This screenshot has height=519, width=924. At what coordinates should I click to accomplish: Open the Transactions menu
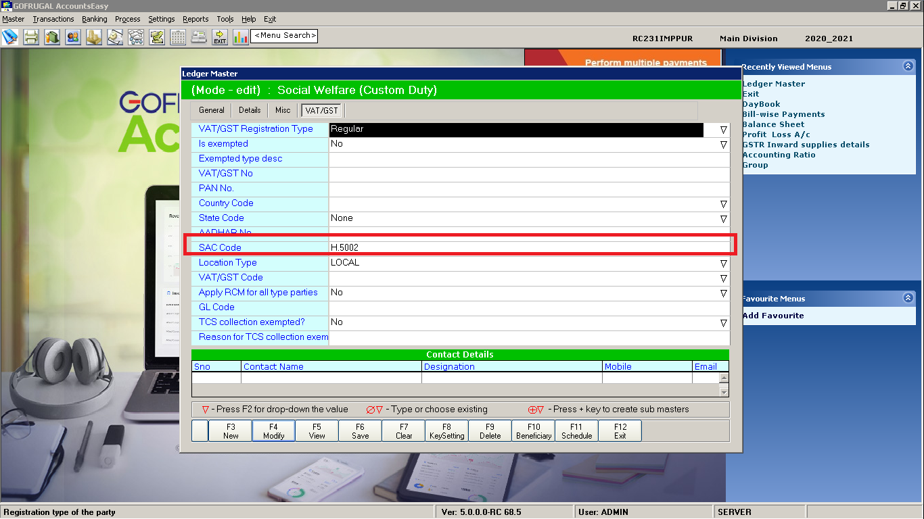click(x=53, y=19)
